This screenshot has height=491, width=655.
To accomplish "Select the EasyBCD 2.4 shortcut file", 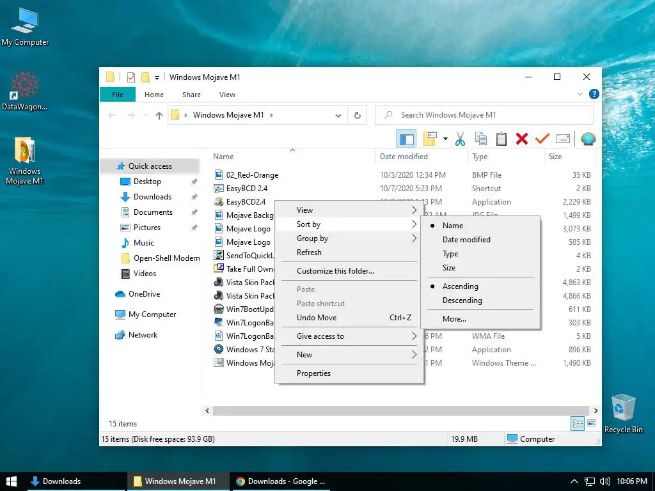I will (x=246, y=189).
